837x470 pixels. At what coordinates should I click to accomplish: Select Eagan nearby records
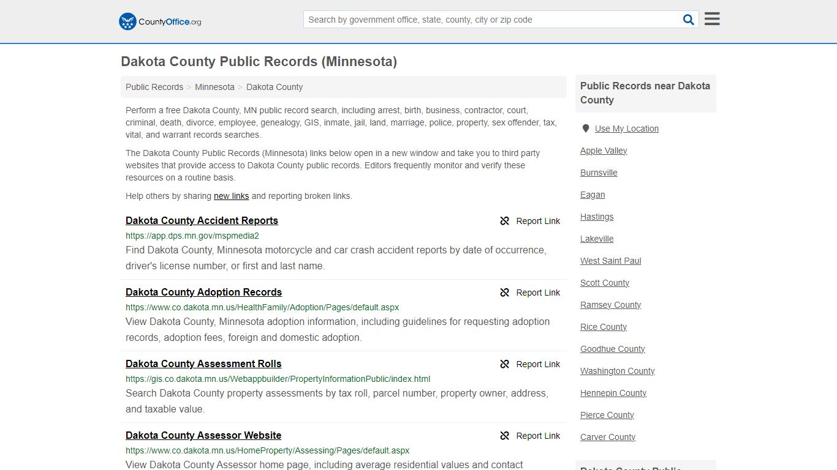[593, 195]
